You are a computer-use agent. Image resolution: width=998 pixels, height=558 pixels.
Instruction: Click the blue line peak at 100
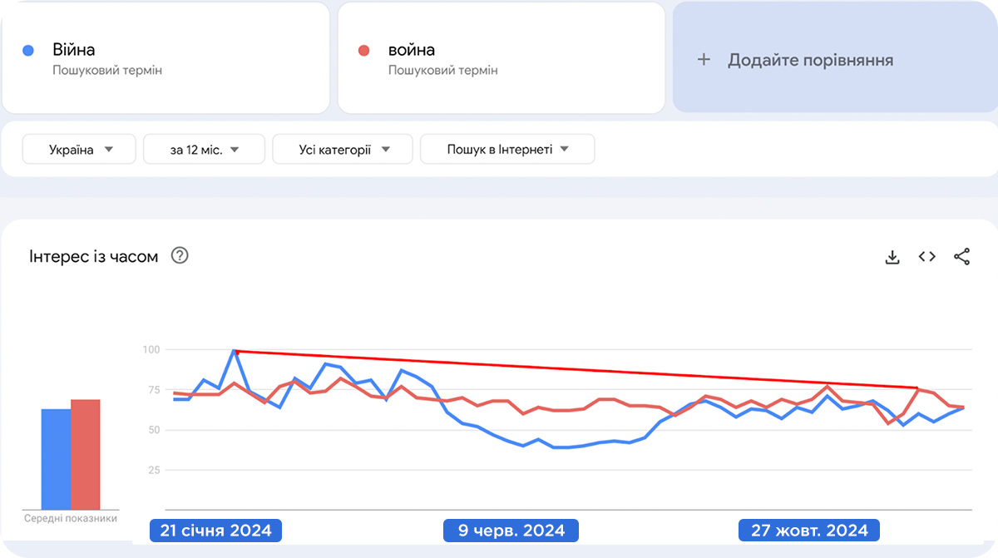tap(235, 351)
